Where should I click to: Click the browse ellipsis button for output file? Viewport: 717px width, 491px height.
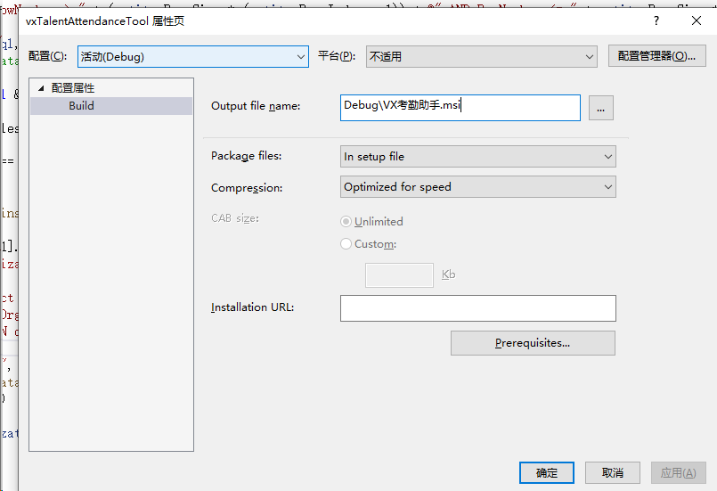600,108
